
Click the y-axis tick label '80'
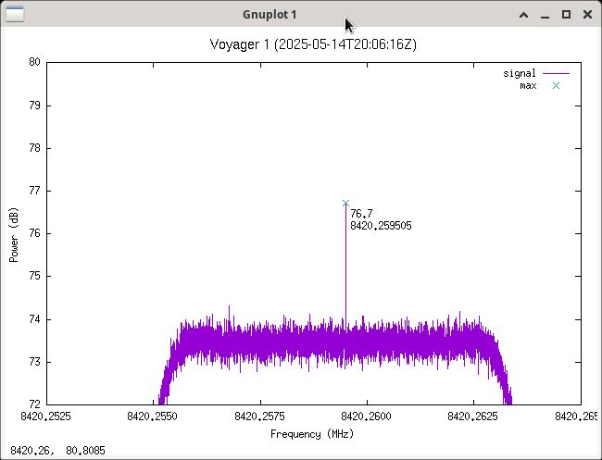34,62
